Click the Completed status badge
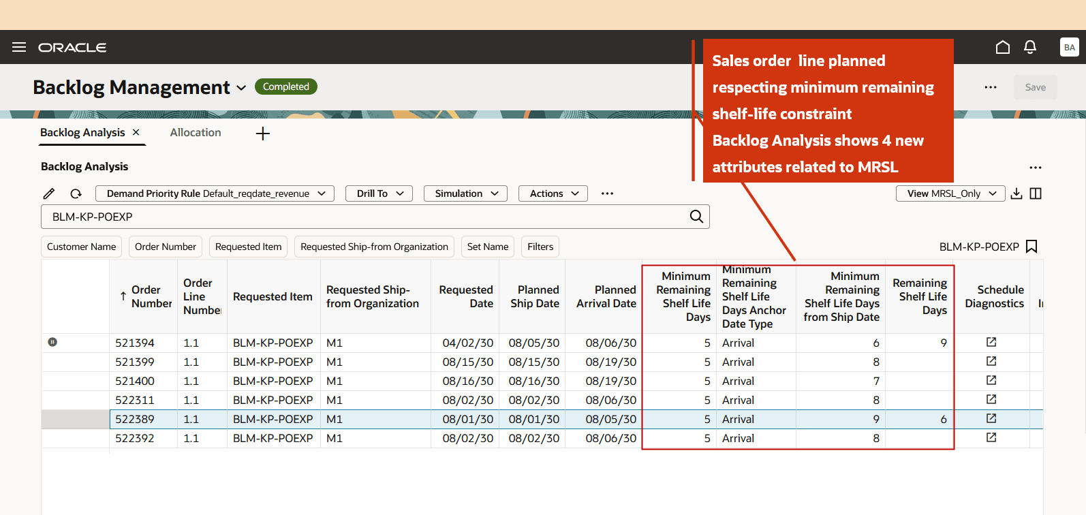Viewport: 1086px width, 515px height. point(286,87)
